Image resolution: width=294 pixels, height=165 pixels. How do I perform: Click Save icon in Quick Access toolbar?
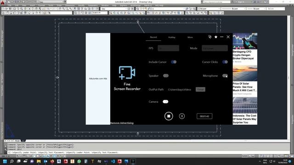click(x=16, y=2)
